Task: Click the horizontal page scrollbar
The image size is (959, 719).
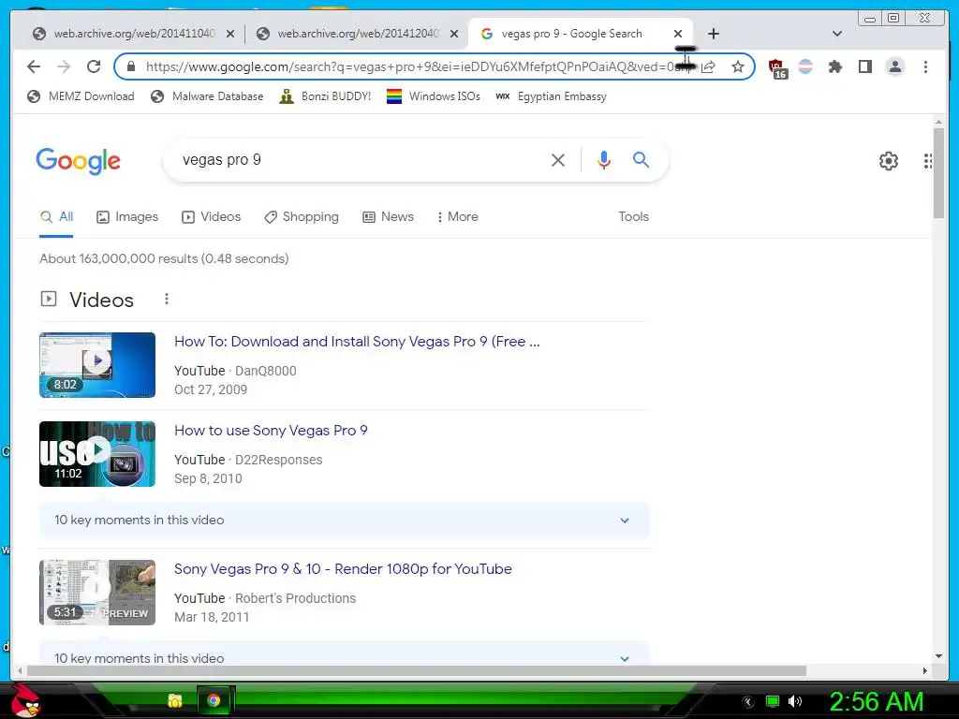Action: click(417, 670)
